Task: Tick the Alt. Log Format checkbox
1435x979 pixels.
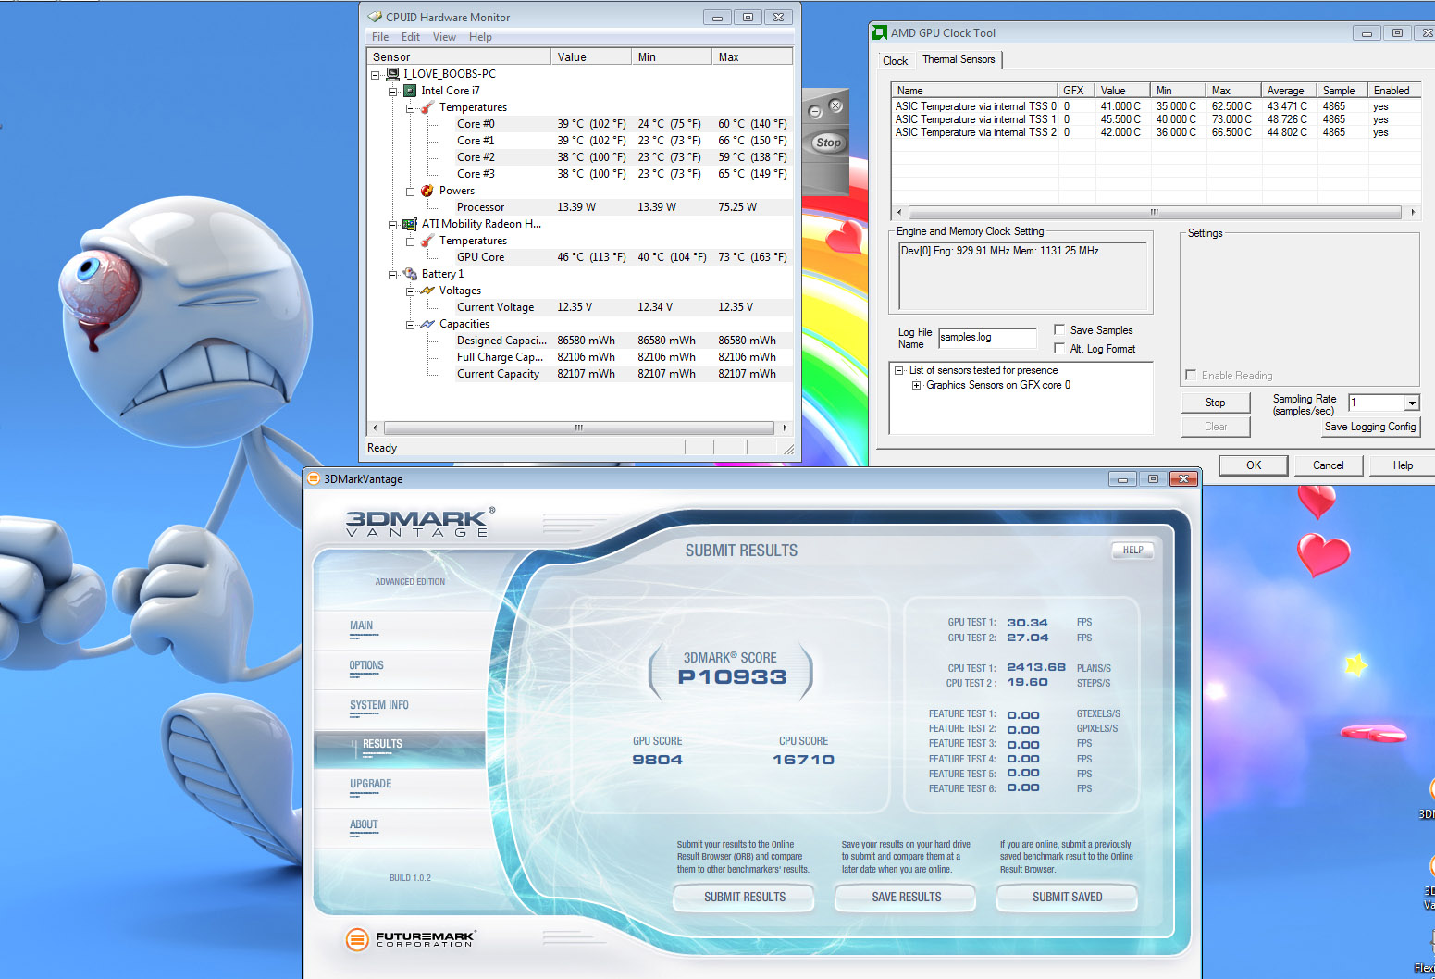Action: [1059, 348]
